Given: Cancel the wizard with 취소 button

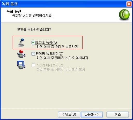Looking at the screenshot, I should 118,115.
